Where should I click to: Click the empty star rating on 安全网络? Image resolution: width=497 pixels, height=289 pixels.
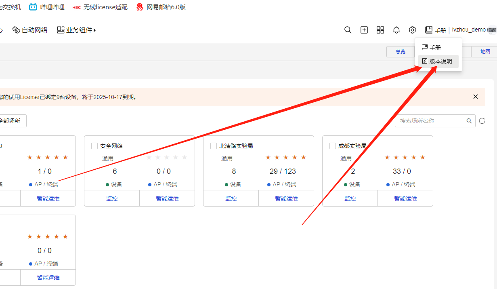[x=167, y=157]
